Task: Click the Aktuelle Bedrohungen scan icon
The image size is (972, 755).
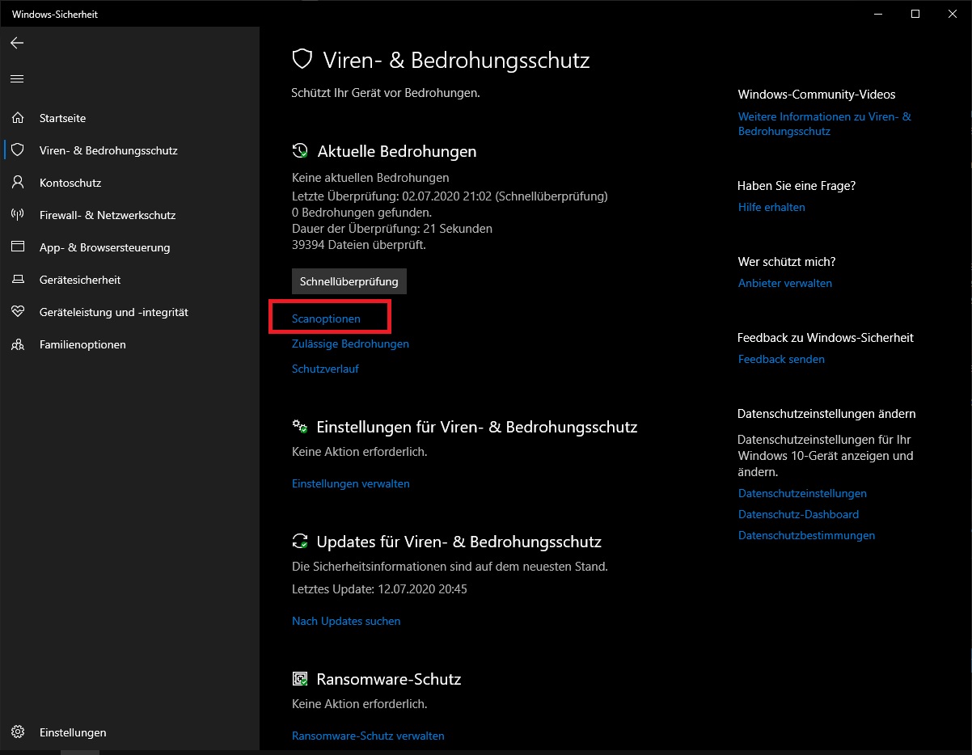Action: pyautogui.click(x=300, y=151)
